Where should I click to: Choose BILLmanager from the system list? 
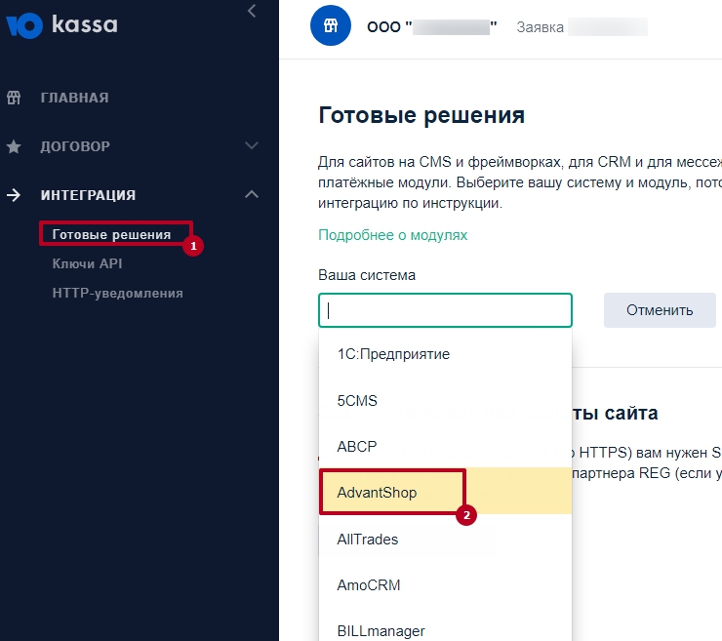pos(381,630)
